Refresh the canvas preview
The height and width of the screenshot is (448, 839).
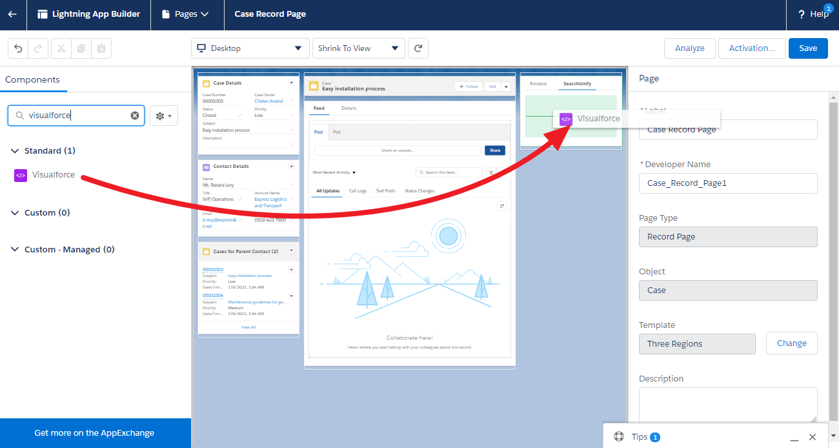(418, 48)
